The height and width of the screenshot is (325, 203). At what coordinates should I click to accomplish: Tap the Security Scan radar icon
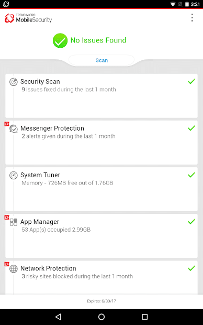[x=14, y=82]
